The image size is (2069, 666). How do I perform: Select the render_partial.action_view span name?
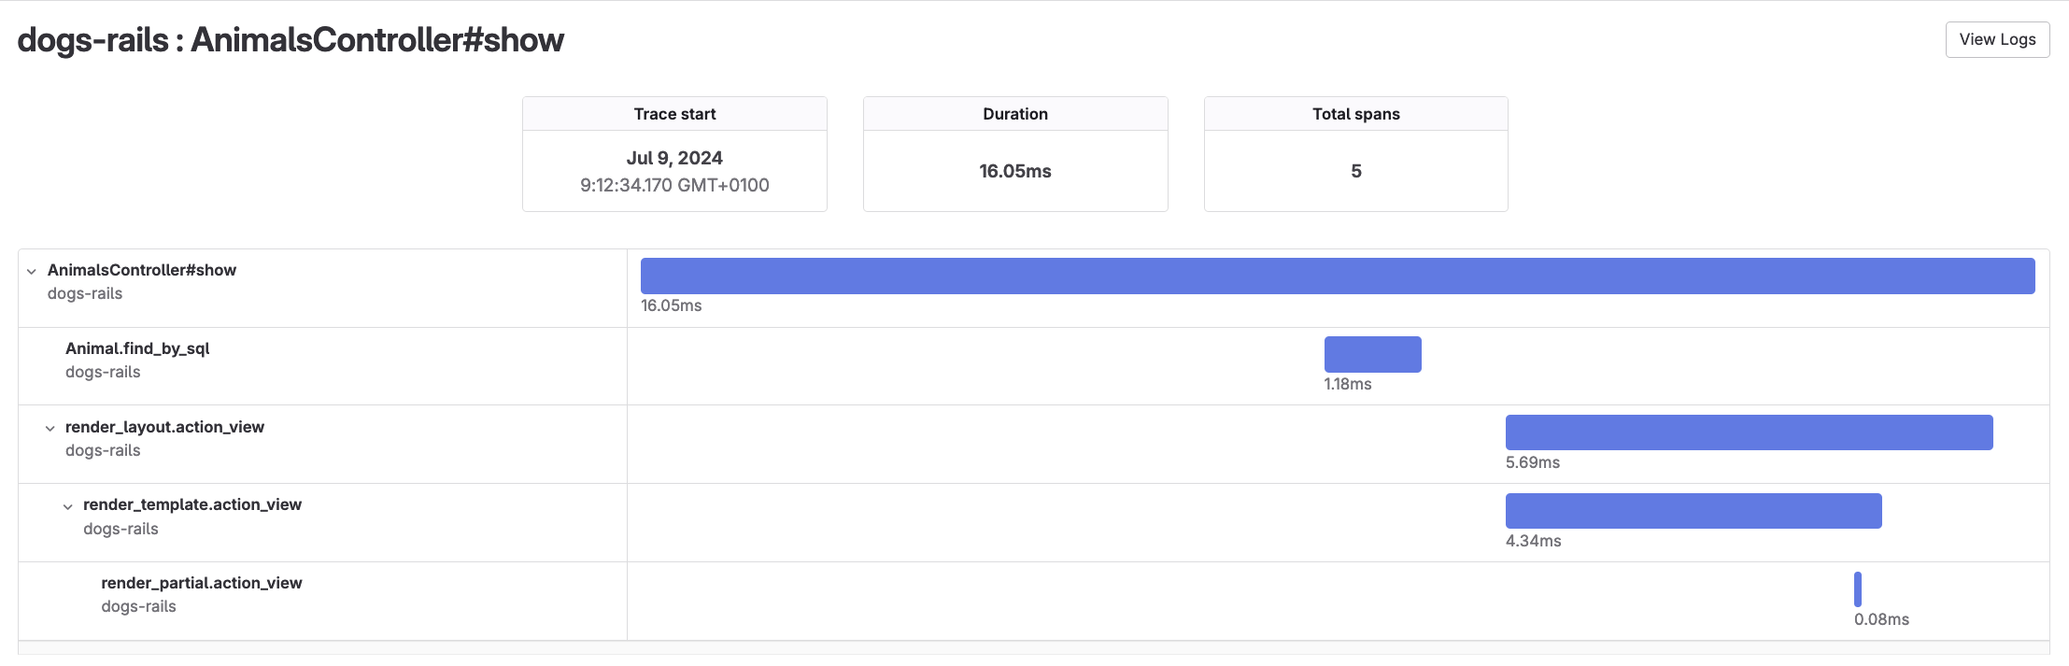click(x=202, y=583)
